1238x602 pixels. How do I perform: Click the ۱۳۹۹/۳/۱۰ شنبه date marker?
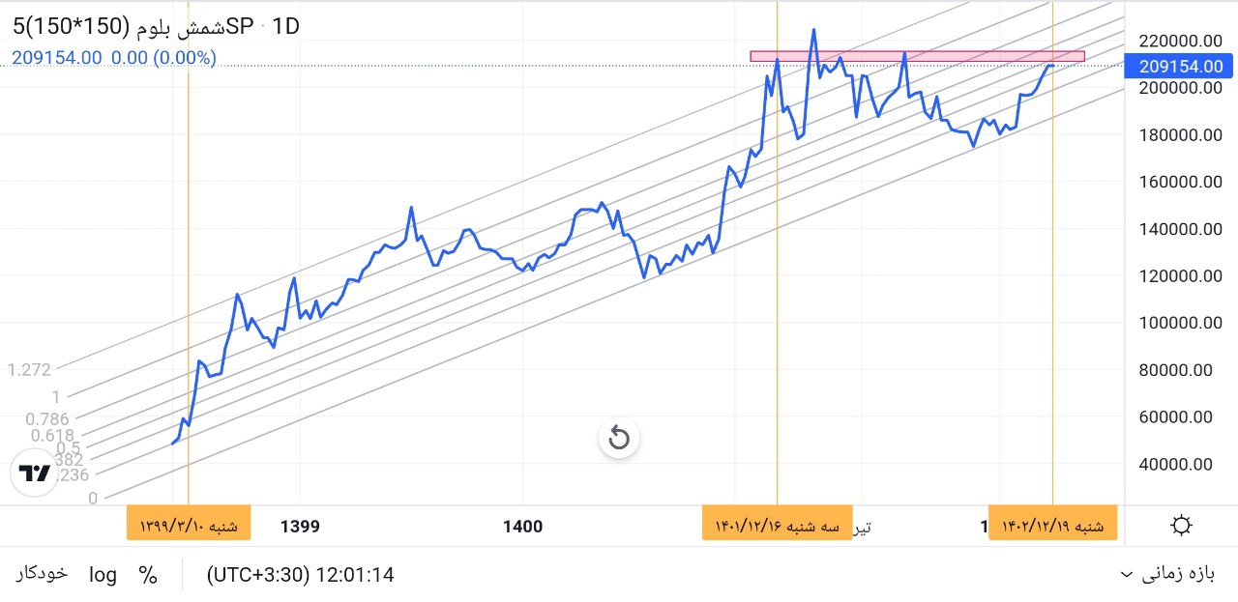(x=189, y=526)
